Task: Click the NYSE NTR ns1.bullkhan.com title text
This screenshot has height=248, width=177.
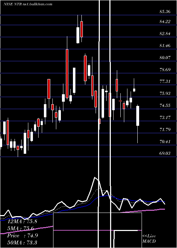Action: [x=28, y=4]
